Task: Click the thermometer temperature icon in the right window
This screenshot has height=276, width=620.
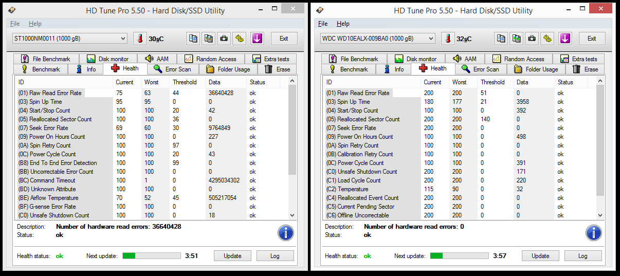Action: click(448, 39)
